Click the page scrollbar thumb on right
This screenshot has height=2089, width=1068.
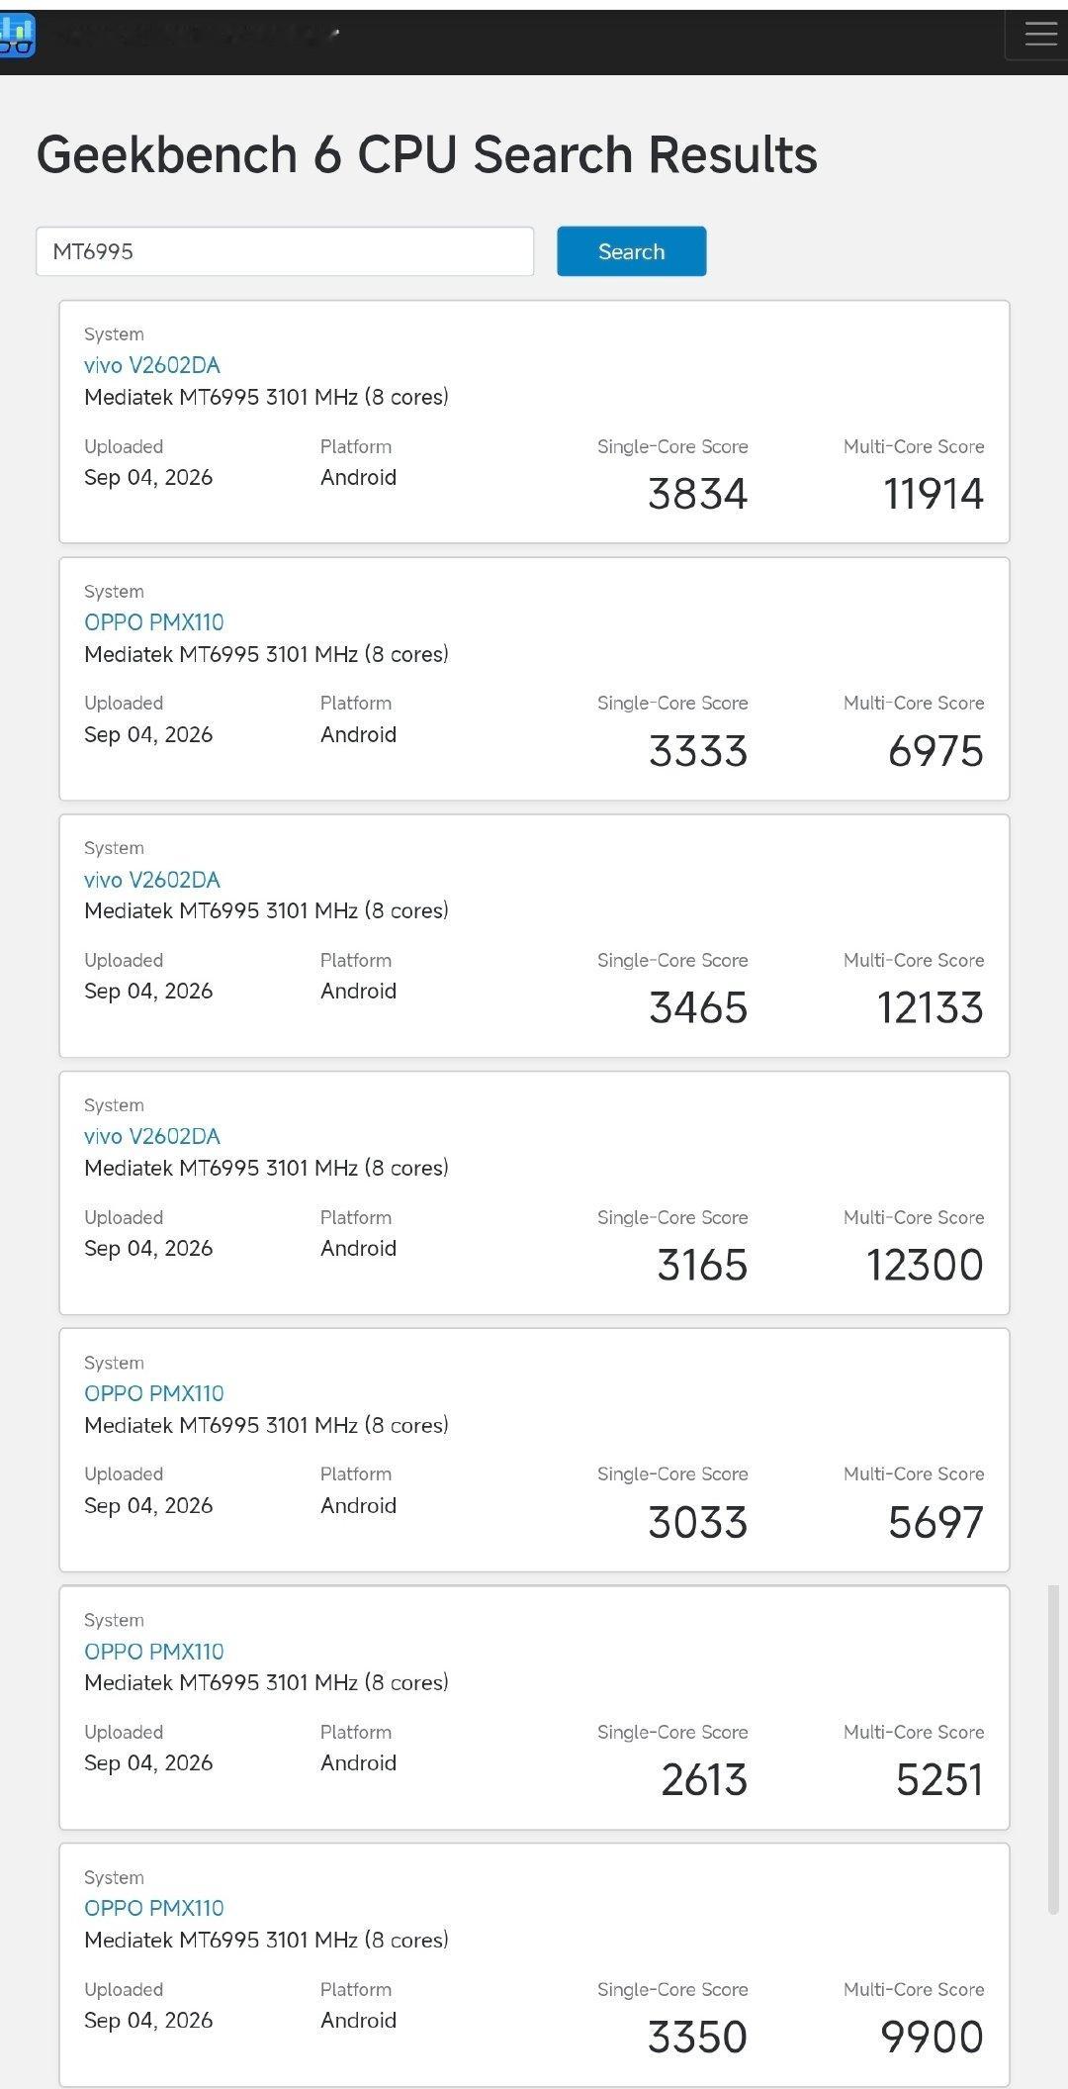[x=1054, y=1750]
